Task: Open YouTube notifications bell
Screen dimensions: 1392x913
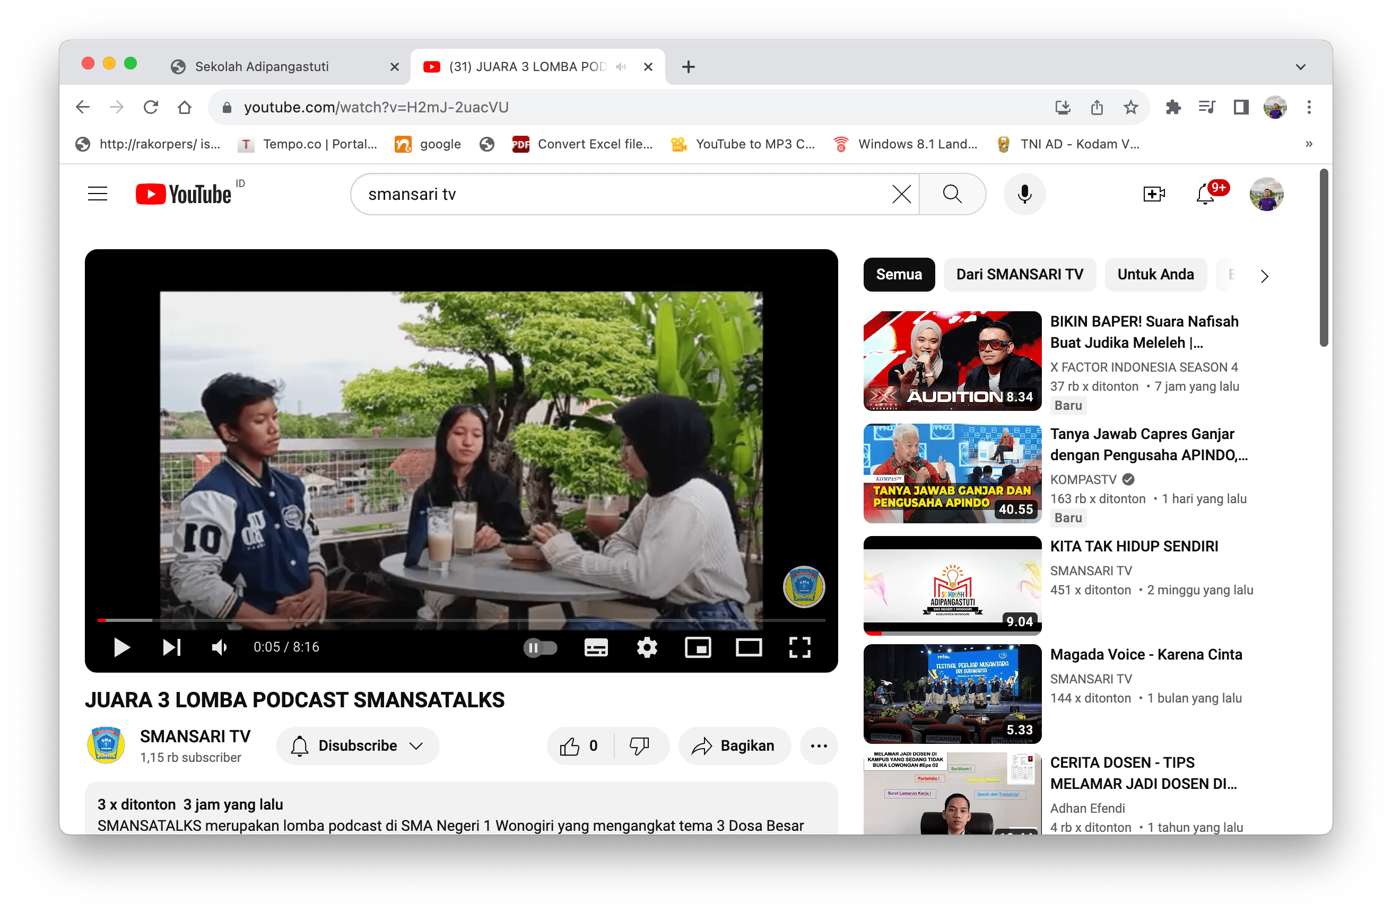Action: (1205, 194)
